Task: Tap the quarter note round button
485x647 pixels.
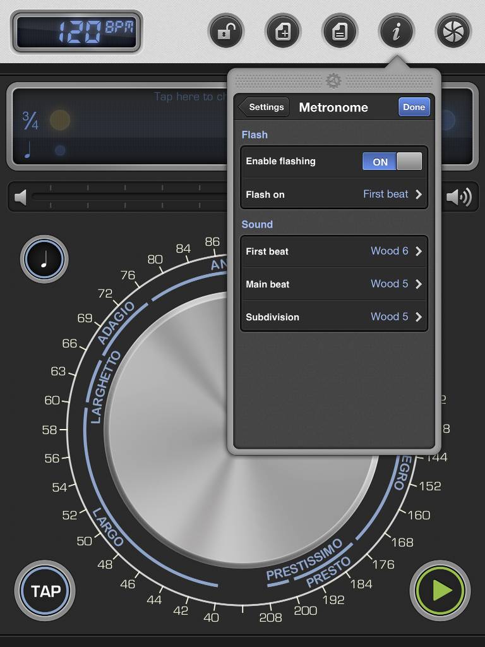Action: pyautogui.click(x=44, y=259)
